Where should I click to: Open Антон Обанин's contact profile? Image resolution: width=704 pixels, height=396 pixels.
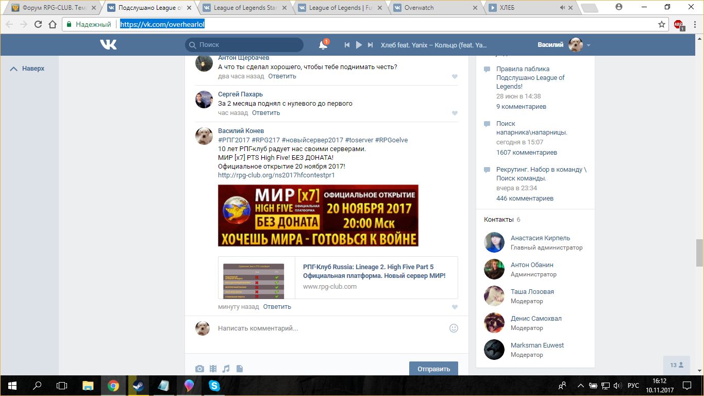coord(532,265)
